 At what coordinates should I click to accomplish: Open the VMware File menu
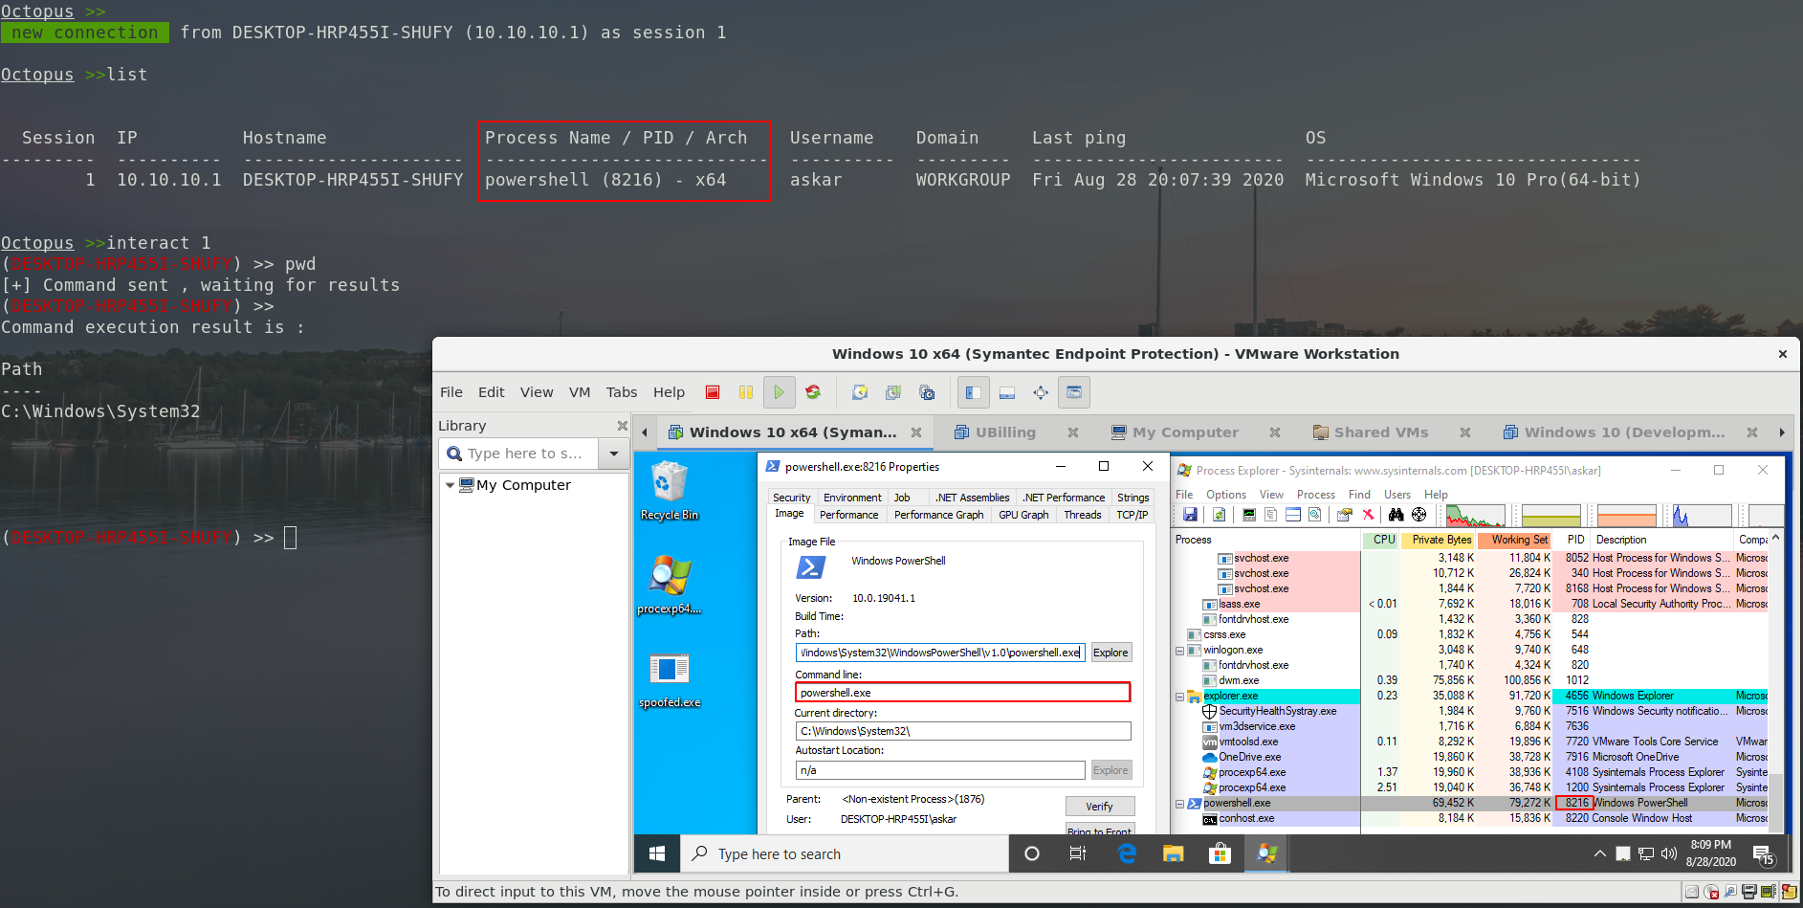click(451, 392)
